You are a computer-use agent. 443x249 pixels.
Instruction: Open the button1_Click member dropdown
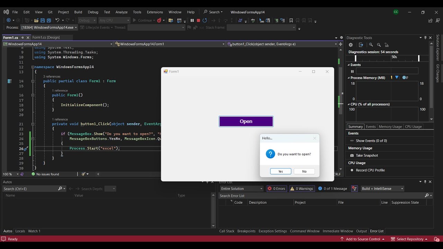282,44
